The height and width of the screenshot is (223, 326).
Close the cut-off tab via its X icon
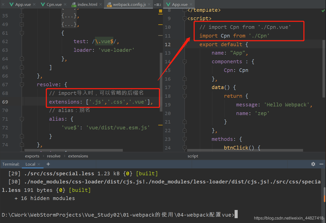tap(3, 4)
